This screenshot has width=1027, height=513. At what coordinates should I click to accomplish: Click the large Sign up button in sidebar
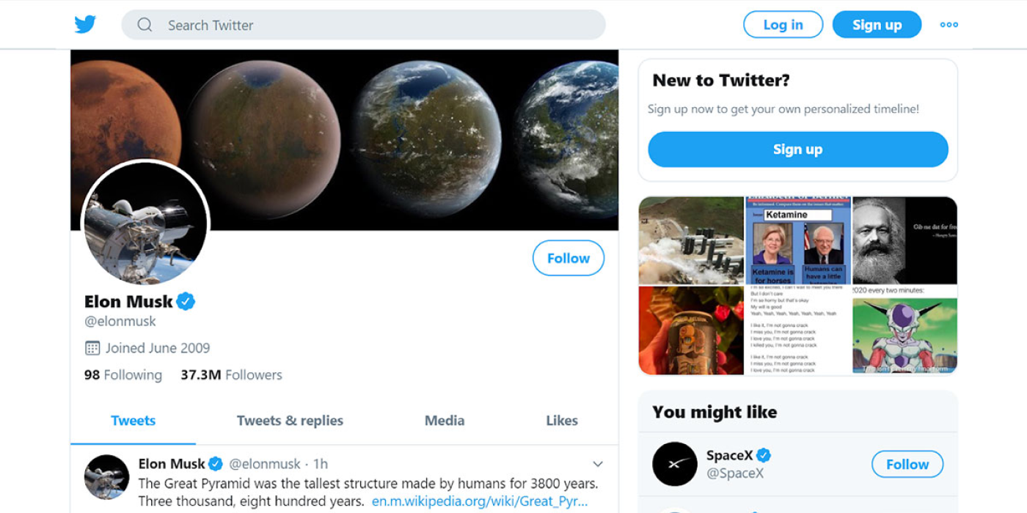tap(798, 150)
